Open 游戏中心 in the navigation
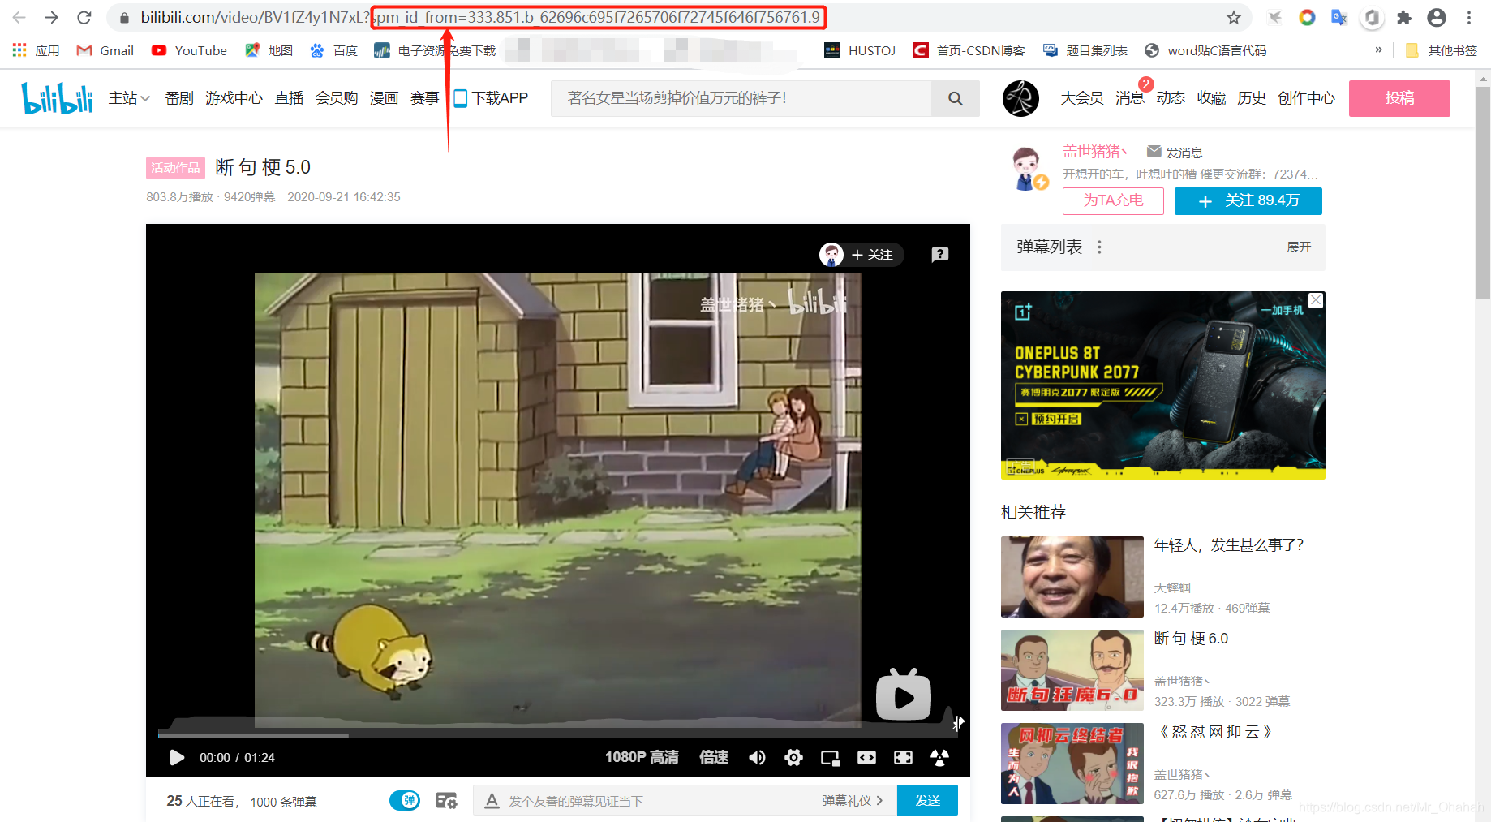1491x822 pixels. click(234, 98)
